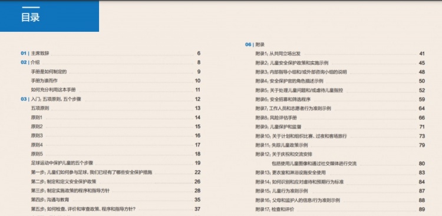Jump to 03 入门：五项原则，五个步骤
This screenshot has height=216, width=442.
click(111, 99)
